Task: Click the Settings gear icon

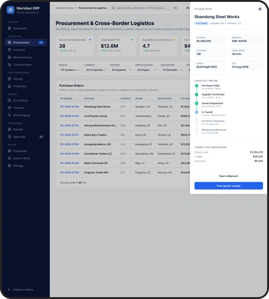Action: click(9, 166)
